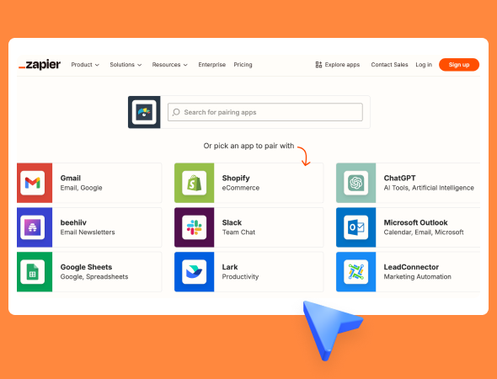Click the 'Google, Spreadsheets' category text
497x379 pixels.
pyautogui.click(x=94, y=276)
